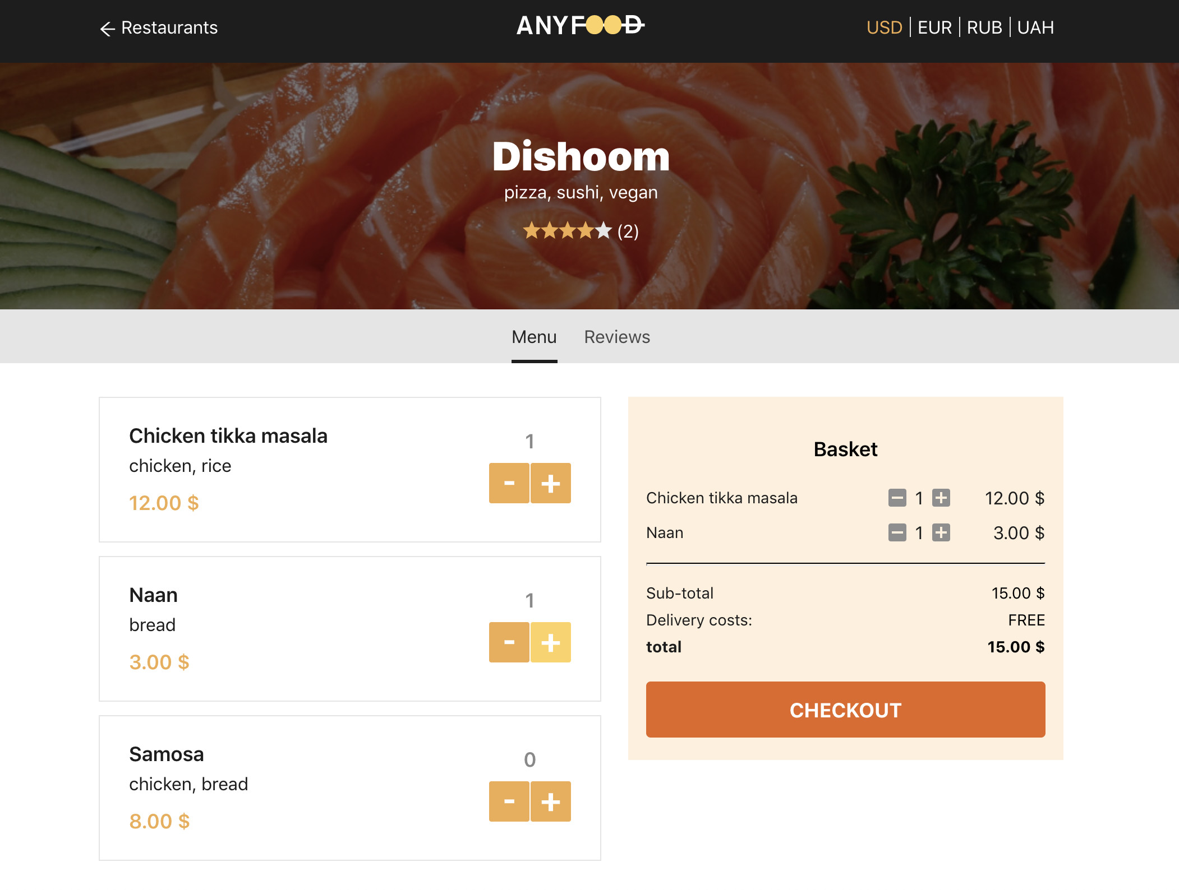Viewport: 1179px width, 890px height.
Task: Add a Samosa with plus button
Action: (x=550, y=801)
